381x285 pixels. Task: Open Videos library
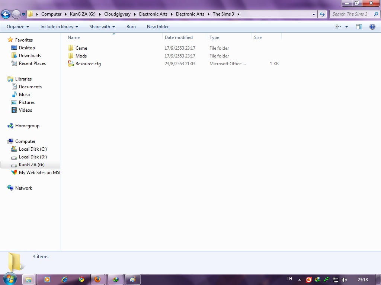[25, 110]
